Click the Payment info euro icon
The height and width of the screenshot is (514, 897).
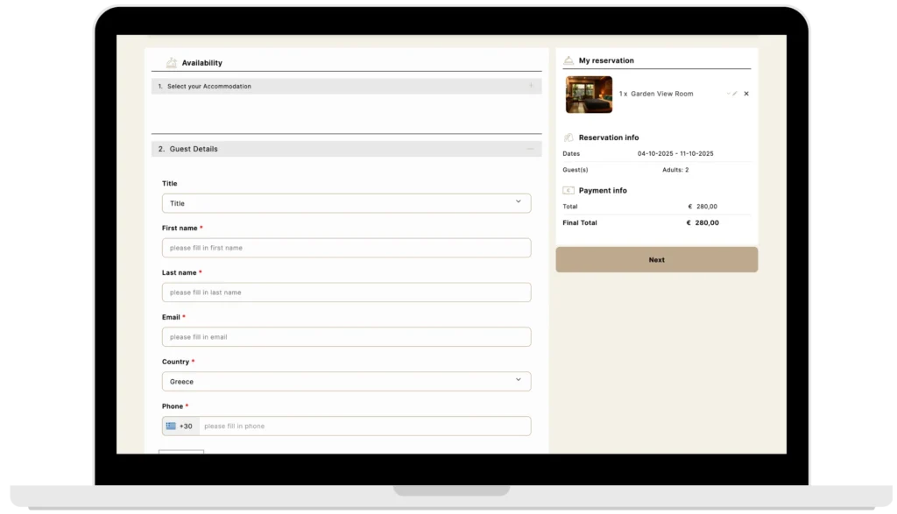coord(569,190)
